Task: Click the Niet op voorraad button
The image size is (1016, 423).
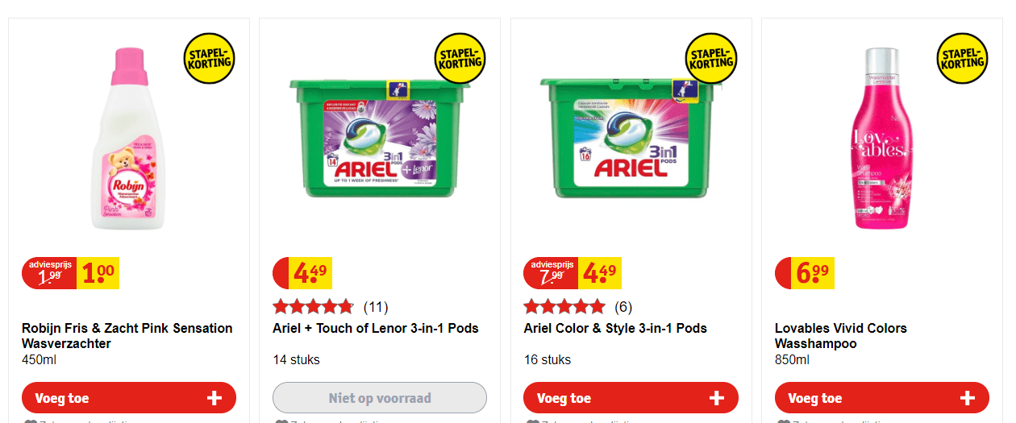Action: (380, 398)
